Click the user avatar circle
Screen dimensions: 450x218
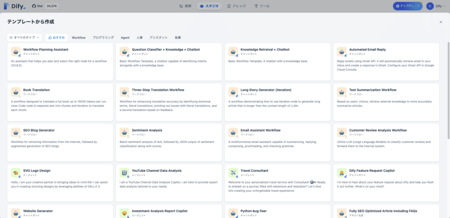(430, 6)
